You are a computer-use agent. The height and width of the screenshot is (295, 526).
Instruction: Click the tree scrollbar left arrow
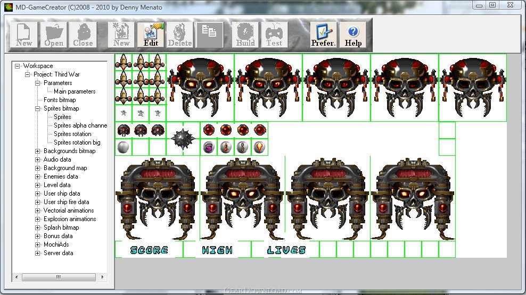point(17,277)
